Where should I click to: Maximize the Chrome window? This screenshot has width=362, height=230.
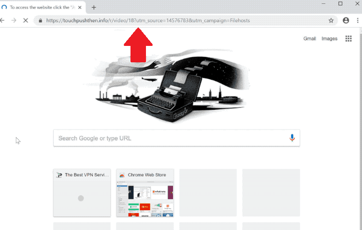[340, 4]
